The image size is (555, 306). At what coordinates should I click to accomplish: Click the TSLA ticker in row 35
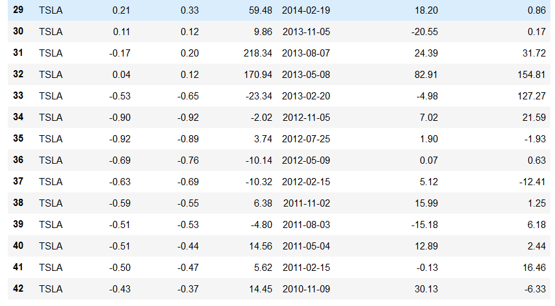coord(51,139)
